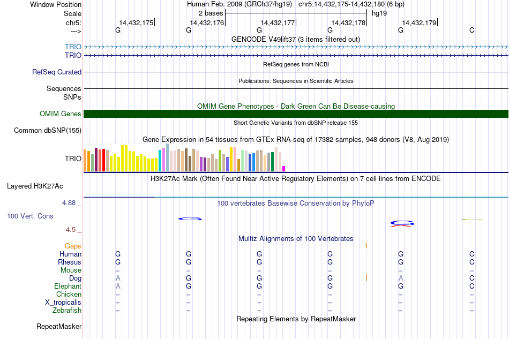Click the Elephant species label
Image resolution: width=509 pixels, height=339 pixels.
(x=68, y=286)
